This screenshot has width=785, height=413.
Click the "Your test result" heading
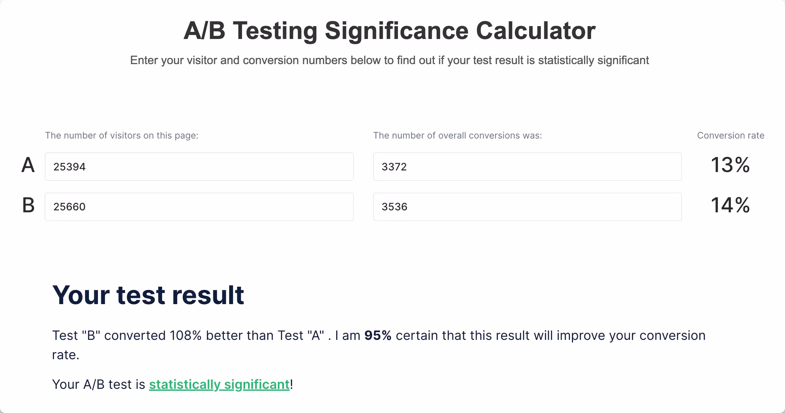(x=148, y=295)
